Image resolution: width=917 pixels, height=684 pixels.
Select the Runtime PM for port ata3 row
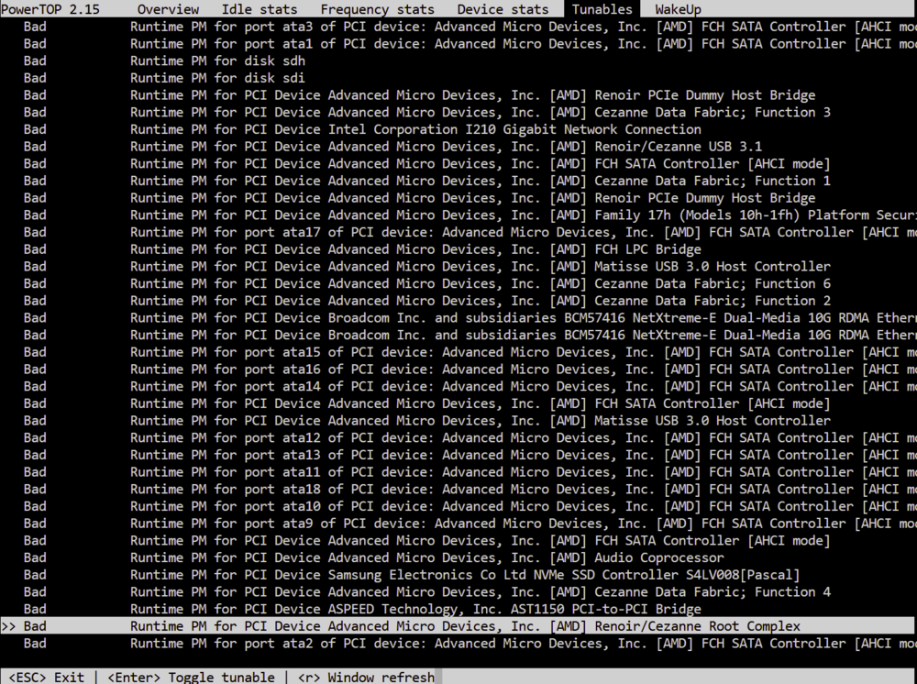(458, 27)
